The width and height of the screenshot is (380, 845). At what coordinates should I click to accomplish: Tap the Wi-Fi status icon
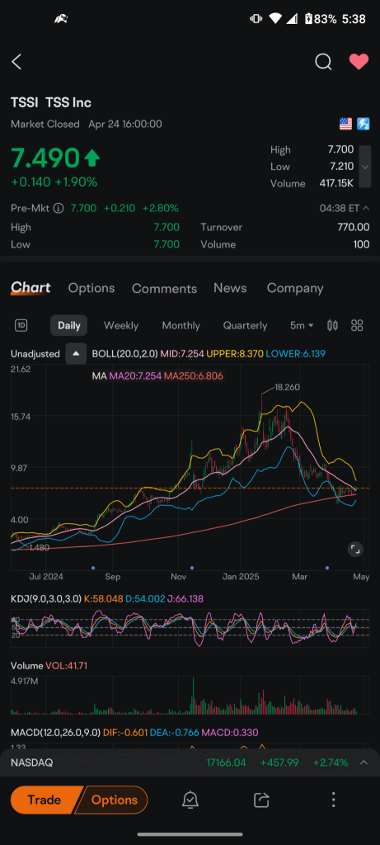pyautogui.click(x=275, y=19)
